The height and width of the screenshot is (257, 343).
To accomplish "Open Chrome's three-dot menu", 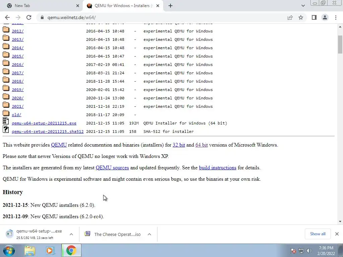I will coord(336,17).
